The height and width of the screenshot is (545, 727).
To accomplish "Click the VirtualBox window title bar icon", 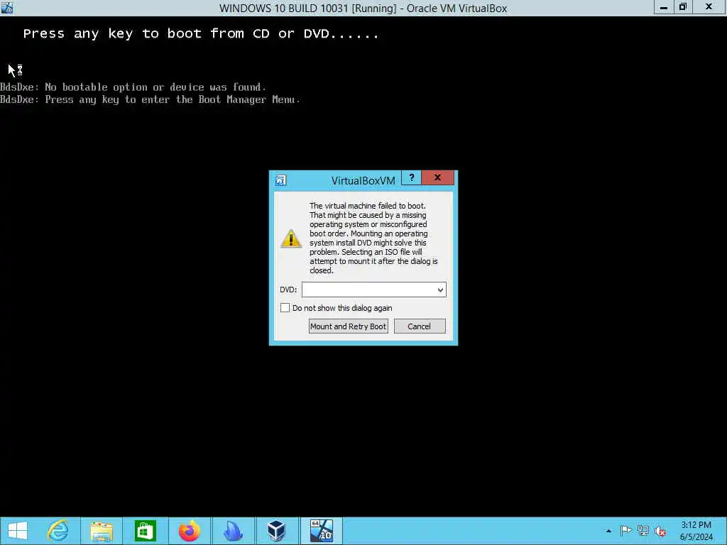I will [x=7, y=7].
